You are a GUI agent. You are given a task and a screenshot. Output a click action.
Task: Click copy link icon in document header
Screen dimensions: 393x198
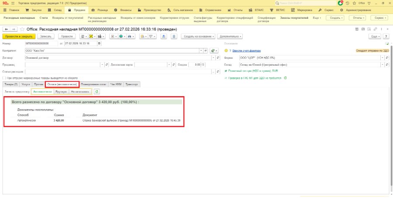(376, 29)
